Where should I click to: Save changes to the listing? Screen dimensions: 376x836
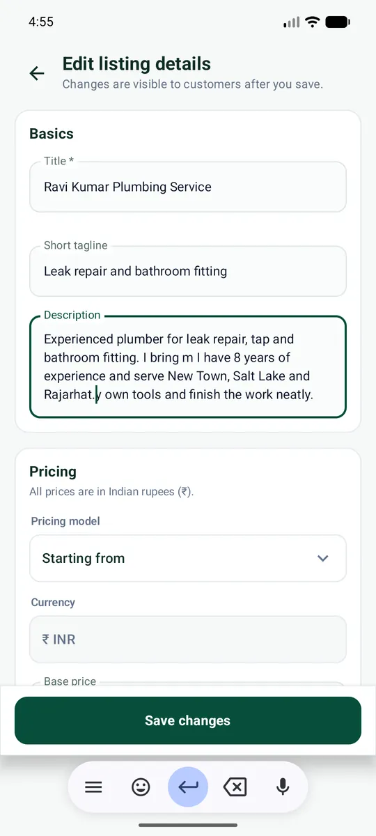coord(188,720)
